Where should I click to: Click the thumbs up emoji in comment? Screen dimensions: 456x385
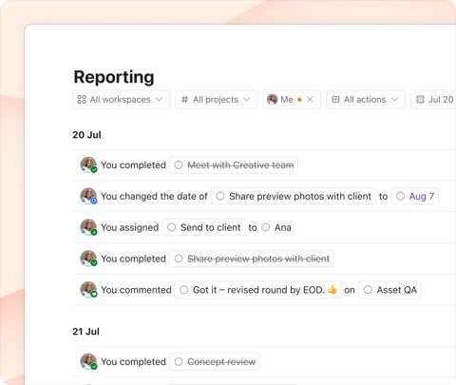tap(332, 289)
